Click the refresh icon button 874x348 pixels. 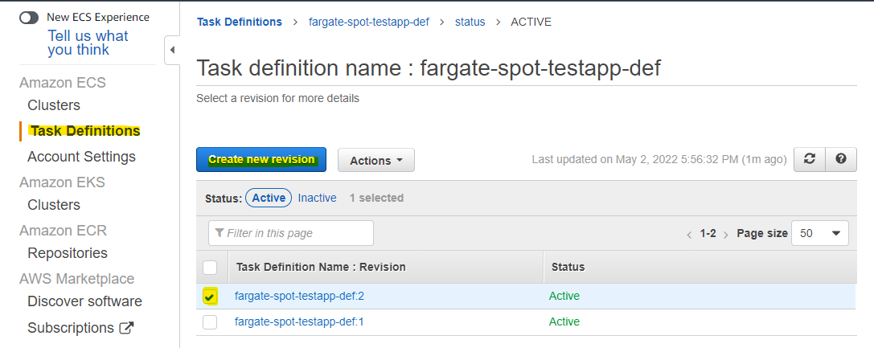click(x=810, y=159)
